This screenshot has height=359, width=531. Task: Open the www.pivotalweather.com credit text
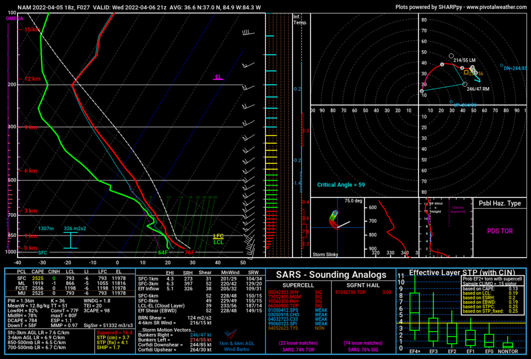[x=496, y=7]
